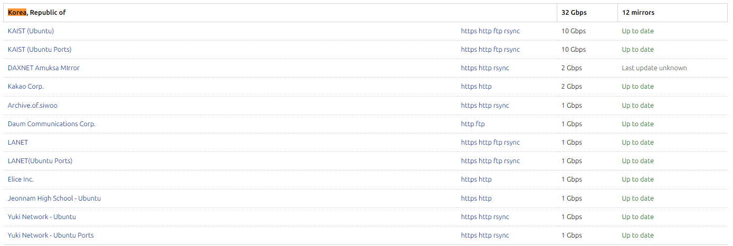Select the Archive.of.siwoo mirror
733x246 pixels.
(x=33, y=106)
